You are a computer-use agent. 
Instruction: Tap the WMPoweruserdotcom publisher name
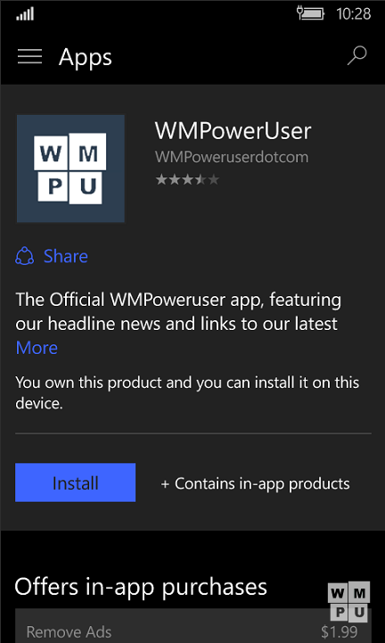pos(232,157)
